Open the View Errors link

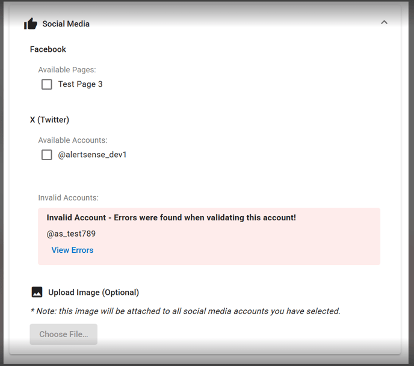pos(72,250)
